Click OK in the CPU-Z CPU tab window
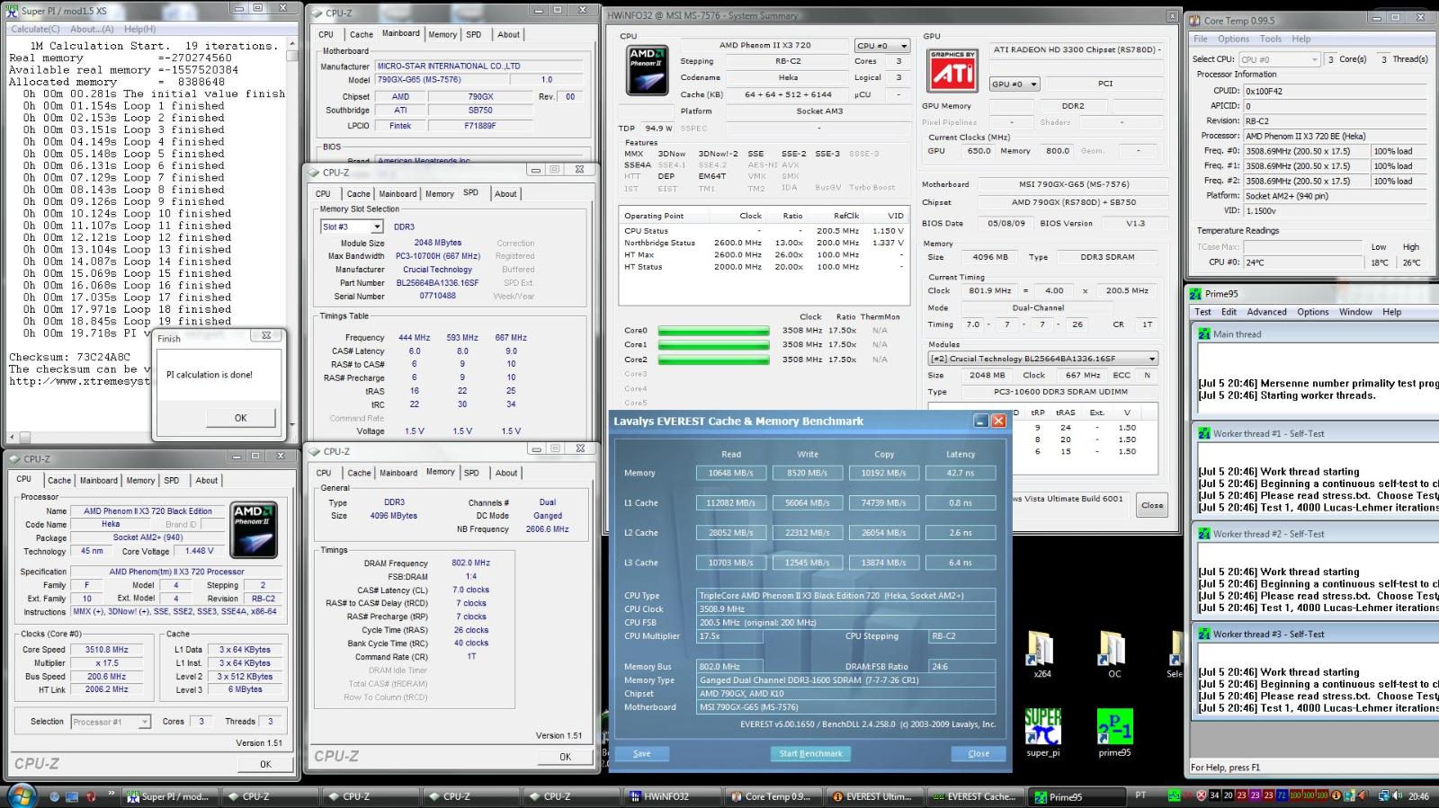This screenshot has width=1439, height=808. pos(265,764)
